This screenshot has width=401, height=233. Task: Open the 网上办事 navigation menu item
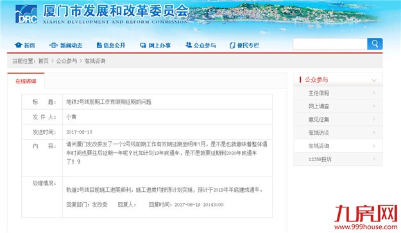160,46
